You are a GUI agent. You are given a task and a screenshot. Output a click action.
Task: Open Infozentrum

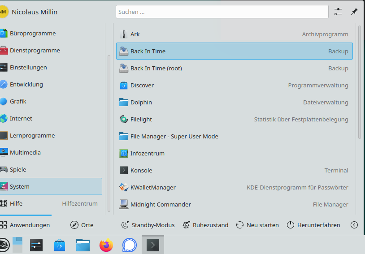point(234,153)
